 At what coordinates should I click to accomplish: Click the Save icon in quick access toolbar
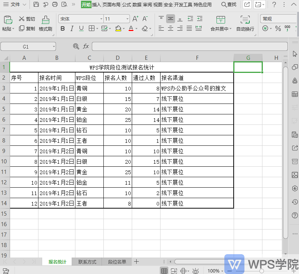36,4
